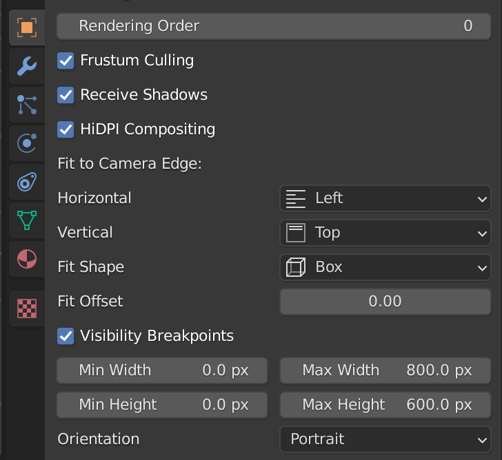Open the Texture checkerboard tab

(x=27, y=309)
